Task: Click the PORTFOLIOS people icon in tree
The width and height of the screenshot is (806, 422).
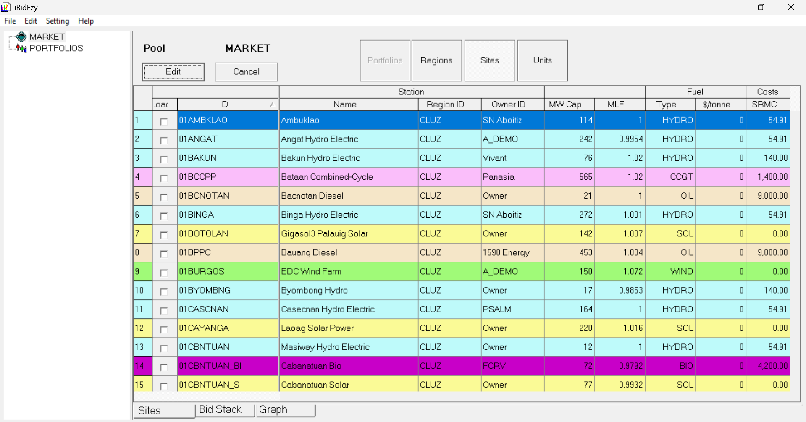Action: click(x=21, y=48)
